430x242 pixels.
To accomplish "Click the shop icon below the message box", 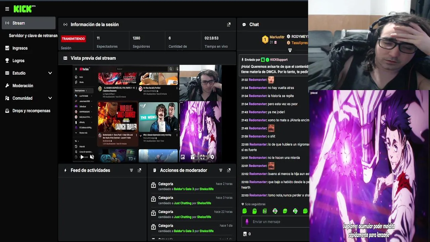I will click(245, 234).
